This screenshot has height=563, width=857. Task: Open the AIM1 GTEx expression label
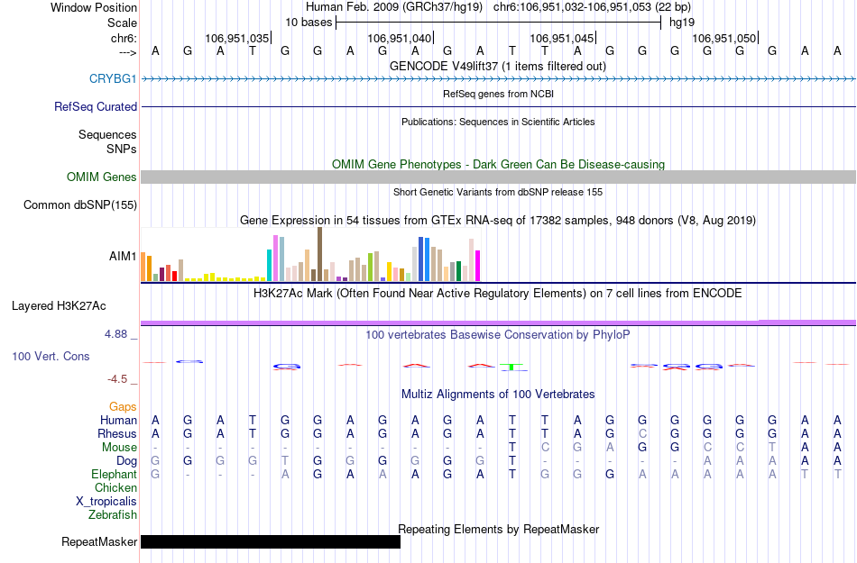tap(123, 256)
